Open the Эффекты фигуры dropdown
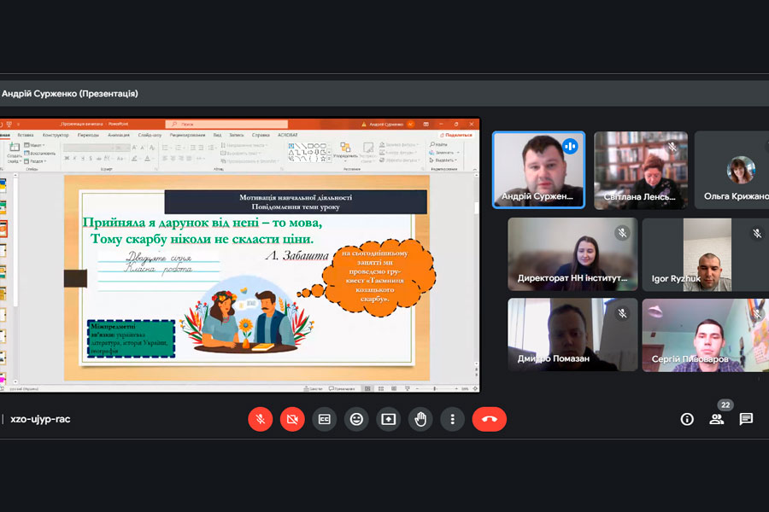 coord(399,160)
